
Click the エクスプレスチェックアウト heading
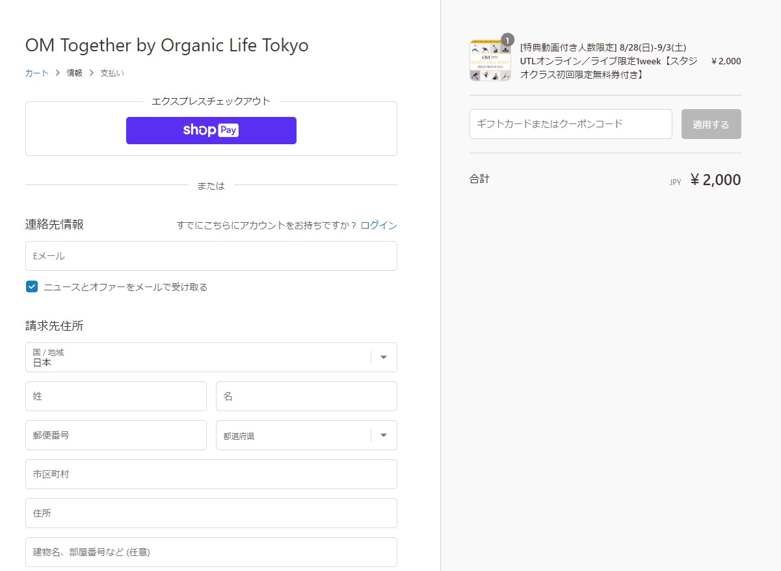(x=211, y=101)
